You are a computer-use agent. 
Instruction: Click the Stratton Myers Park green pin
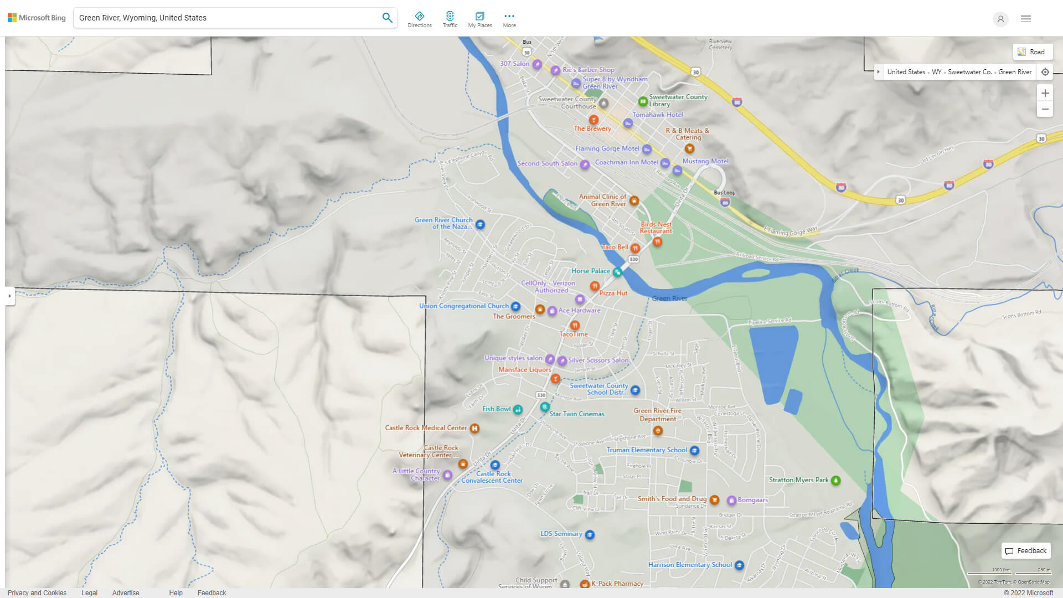pos(837,480)
